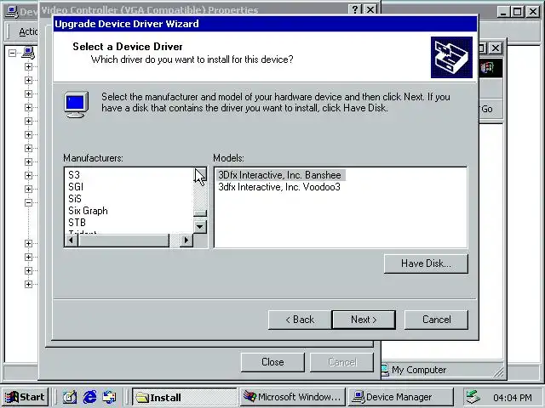Click the monitor icon beside the instructions
Image resolution: width=545 pixels, height=408 pixels.
(76, 105)
